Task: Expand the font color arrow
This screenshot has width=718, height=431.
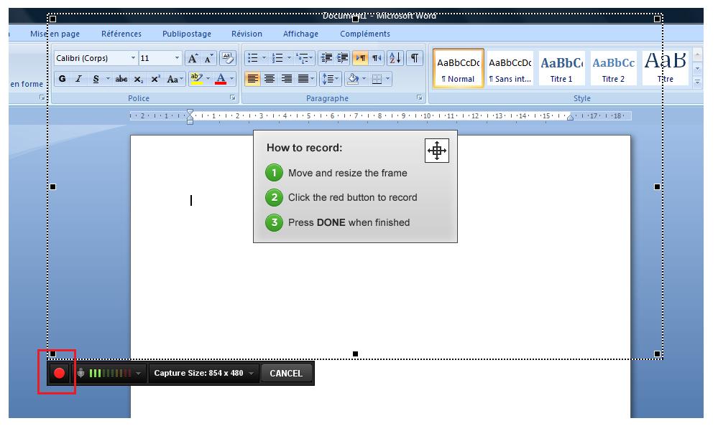Action: pos(231,79)
